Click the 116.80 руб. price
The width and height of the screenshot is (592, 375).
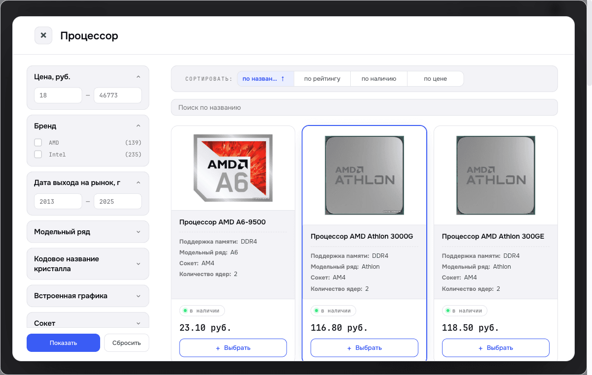point(339,327)
